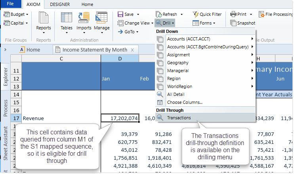Click cell value 635,241

coord(264,142)
